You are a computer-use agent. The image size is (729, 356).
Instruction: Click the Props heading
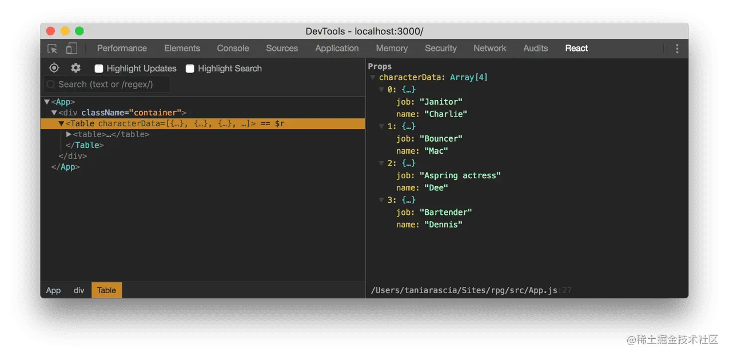[380, 66]
